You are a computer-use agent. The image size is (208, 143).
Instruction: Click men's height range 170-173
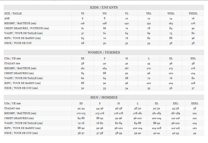click(81, 113)
